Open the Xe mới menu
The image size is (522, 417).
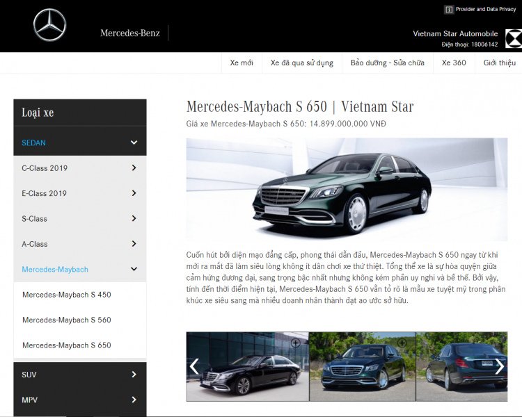click(242, 63)
